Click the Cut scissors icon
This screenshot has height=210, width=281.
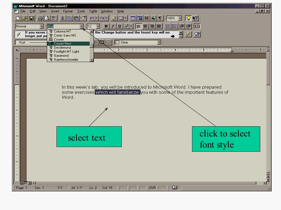63,18
